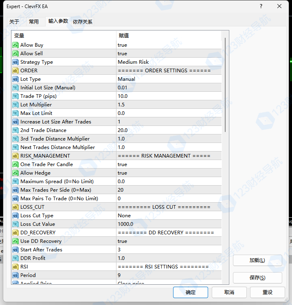Click the ORDER string parameter icon
The width and height of the screenshot is (292, 305).
(x=15, y=71)
